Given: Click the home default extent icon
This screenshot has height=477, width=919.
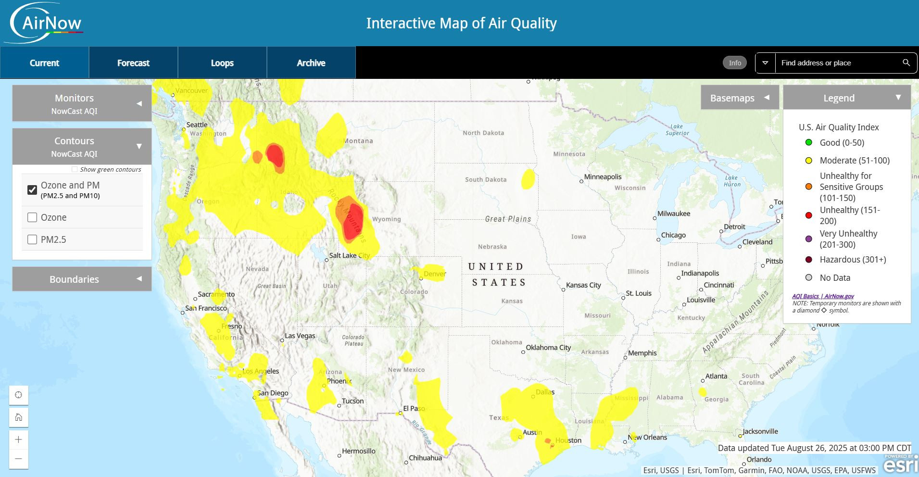Looking at the screenshot, I should coord(19,417).
